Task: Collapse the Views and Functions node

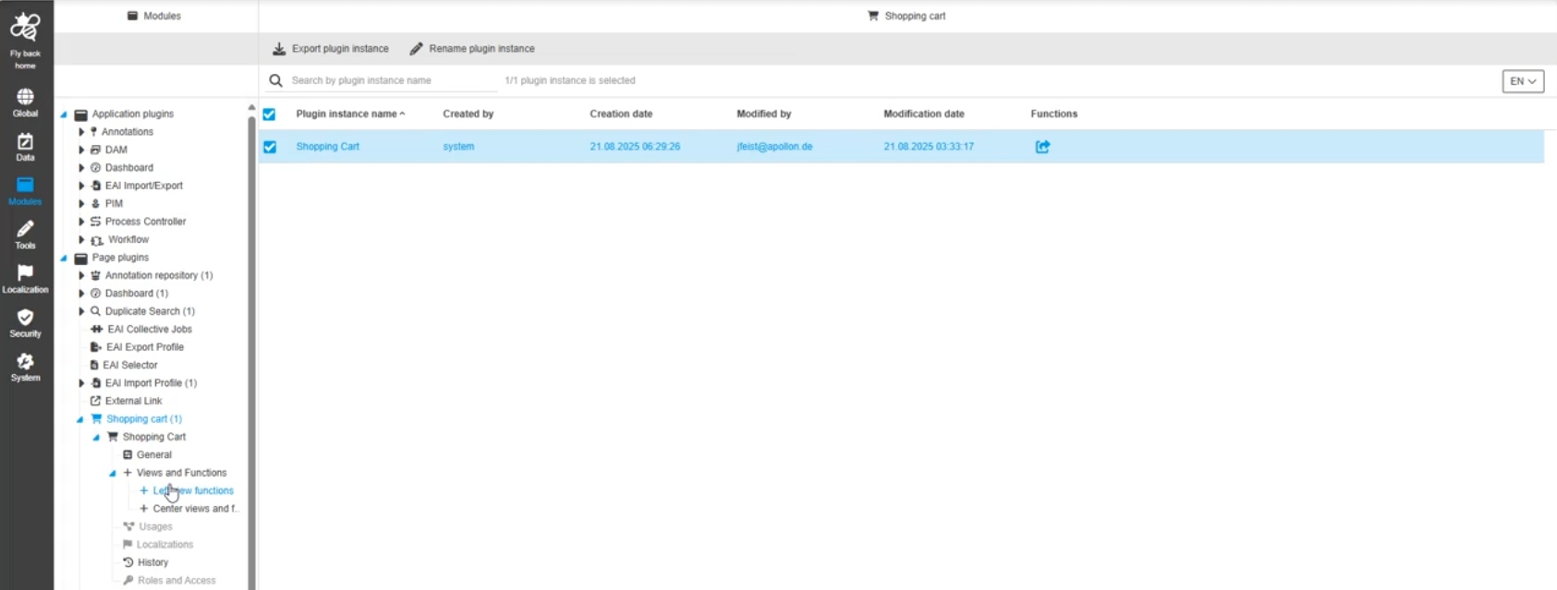Action: pos(113,474)
